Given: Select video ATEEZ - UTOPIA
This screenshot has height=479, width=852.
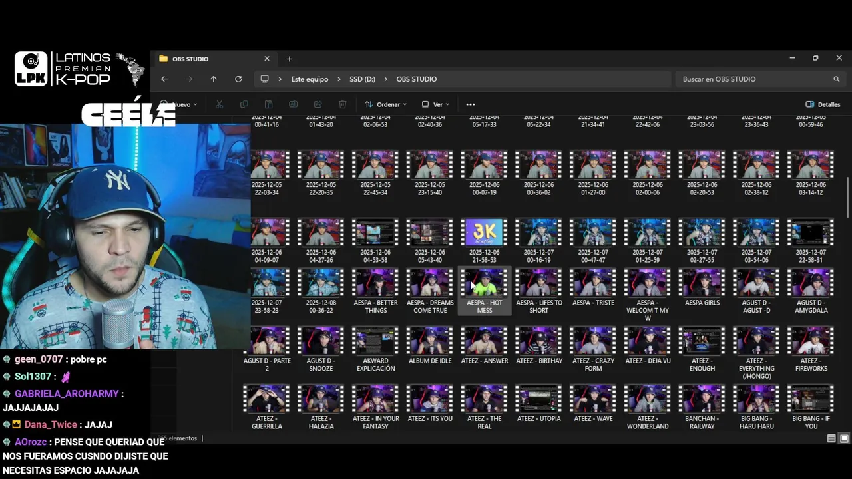Looking at the screenshot, I should point(539,404).
